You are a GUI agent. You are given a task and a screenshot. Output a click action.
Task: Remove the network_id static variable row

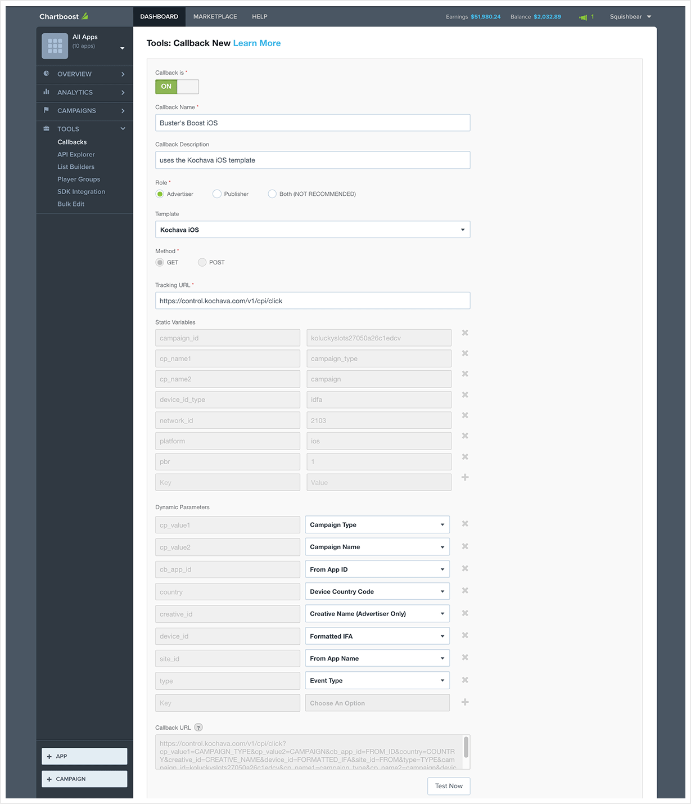465,415
